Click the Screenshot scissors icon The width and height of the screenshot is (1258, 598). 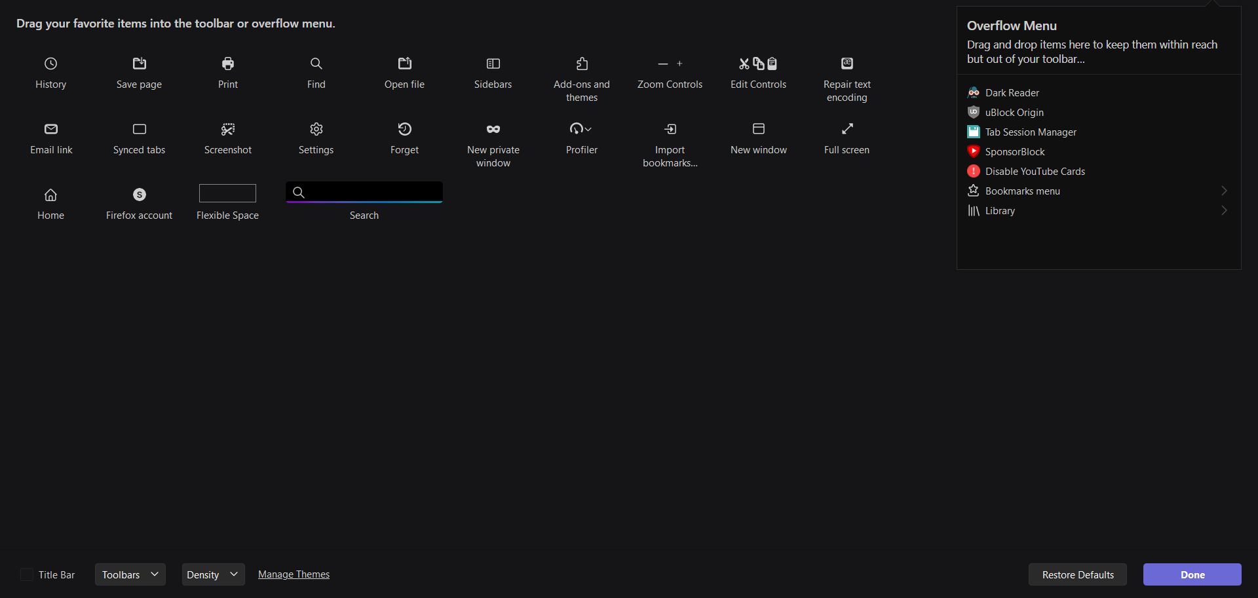tap(228, 129)
